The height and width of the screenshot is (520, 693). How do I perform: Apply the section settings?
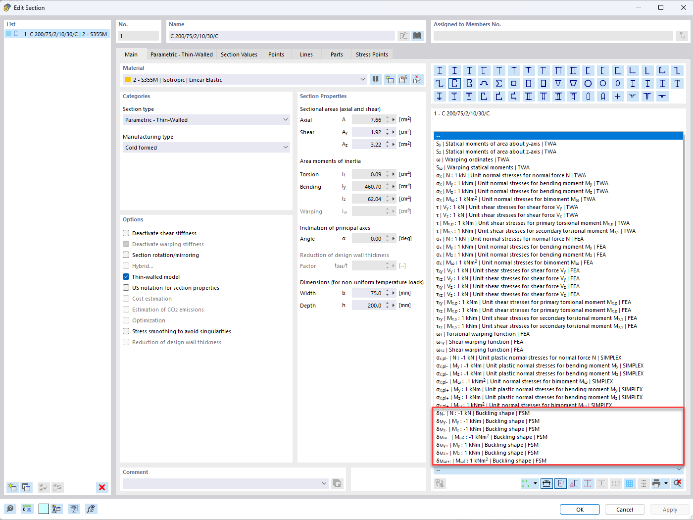point(670,509)
